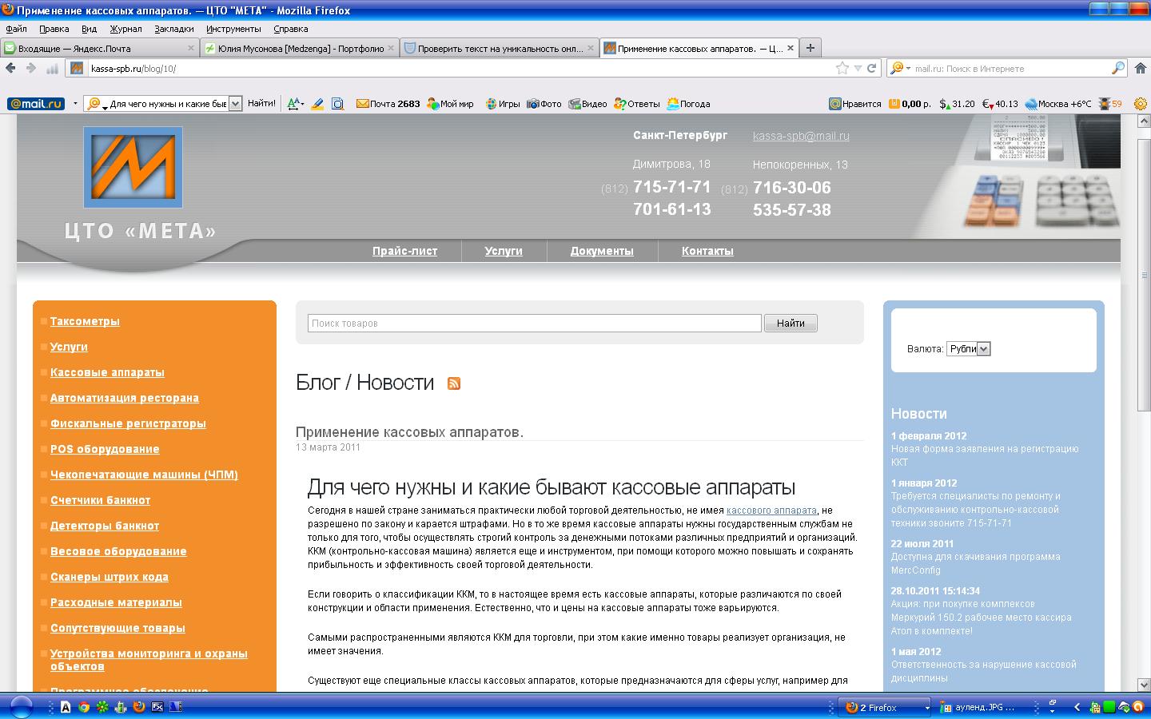The image size is (1151, 719).
Task: Open the Документы navigation link
Action: coord(602,251)
